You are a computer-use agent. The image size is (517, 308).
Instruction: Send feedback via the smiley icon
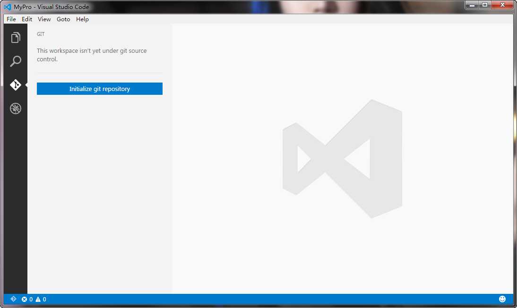502,299
